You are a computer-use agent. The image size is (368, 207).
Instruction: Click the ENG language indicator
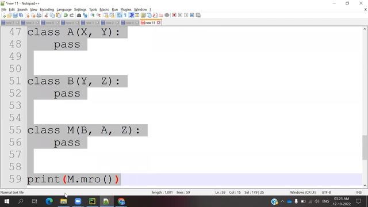325,201
